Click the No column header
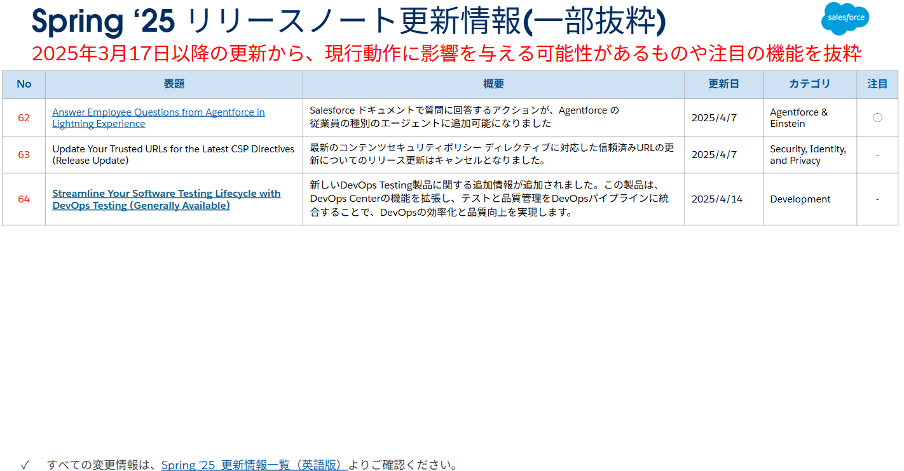 click(24, 84)
